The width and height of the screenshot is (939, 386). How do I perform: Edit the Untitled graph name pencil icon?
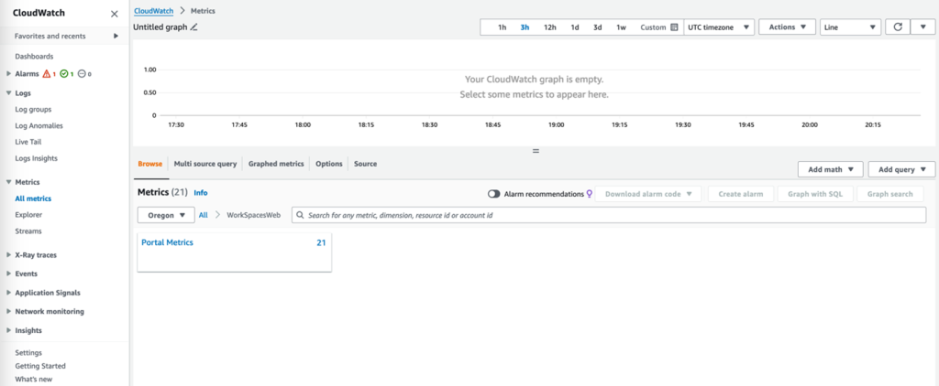coord(193,27)
